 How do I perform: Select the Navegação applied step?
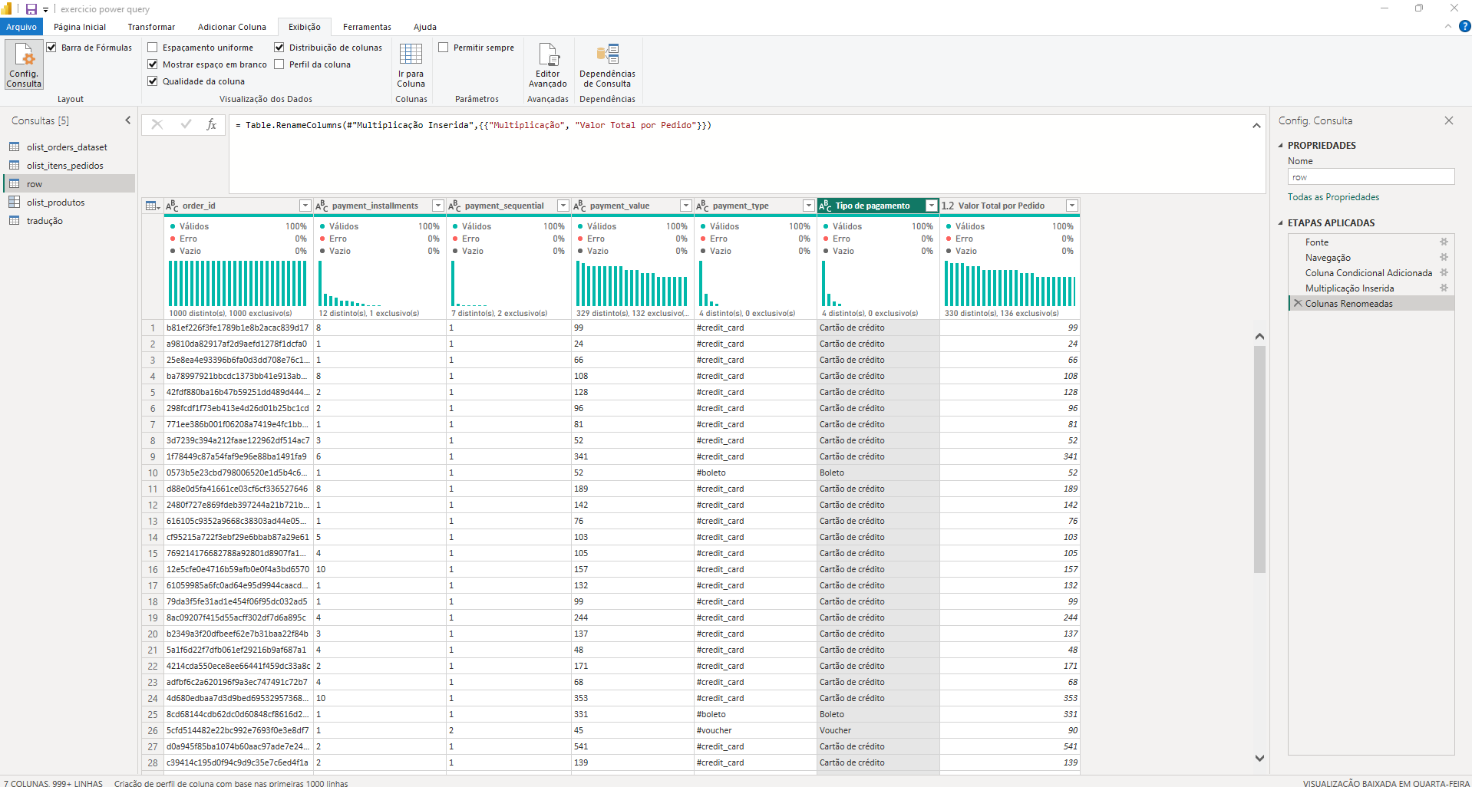(x=1328, y=257)
